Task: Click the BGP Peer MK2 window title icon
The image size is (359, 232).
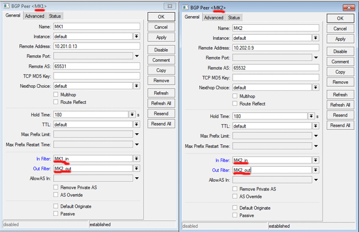Action: 187,7
